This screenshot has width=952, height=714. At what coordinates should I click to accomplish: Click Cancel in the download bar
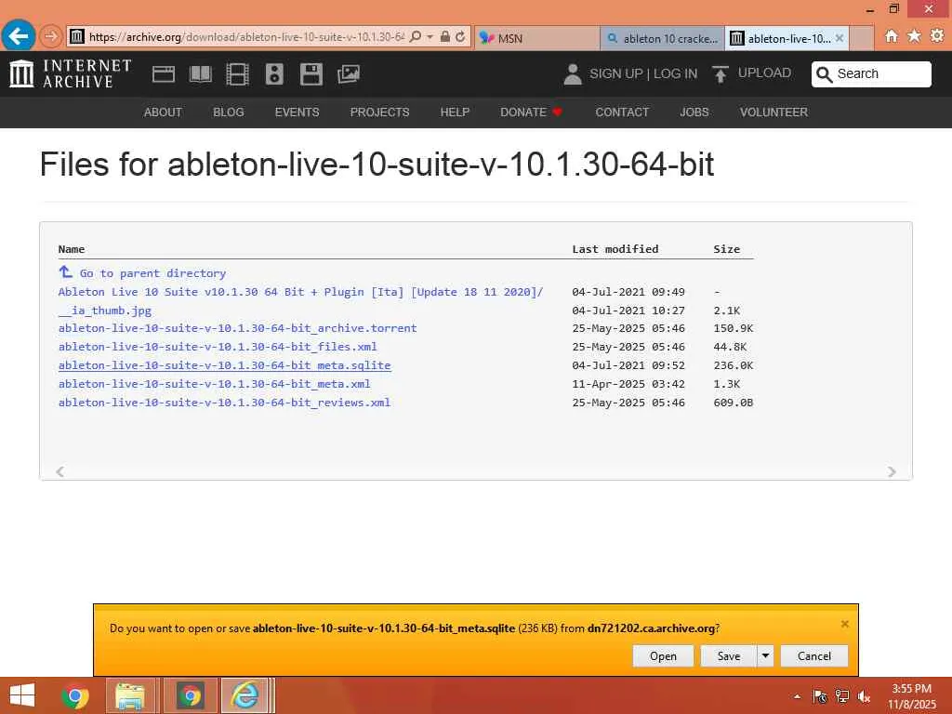coord(814,655)
